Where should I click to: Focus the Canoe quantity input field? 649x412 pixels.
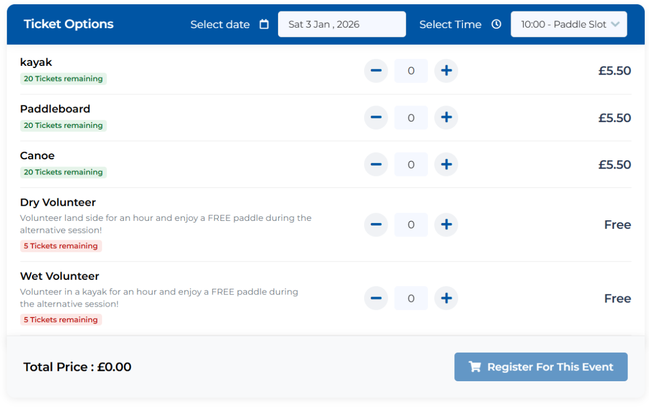411,165
